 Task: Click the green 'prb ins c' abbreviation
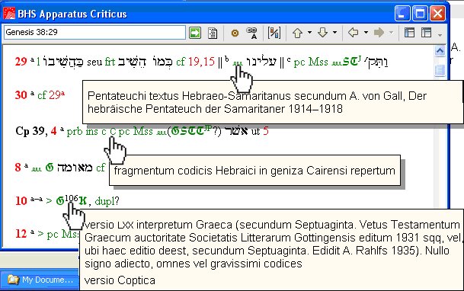point(86,131)
